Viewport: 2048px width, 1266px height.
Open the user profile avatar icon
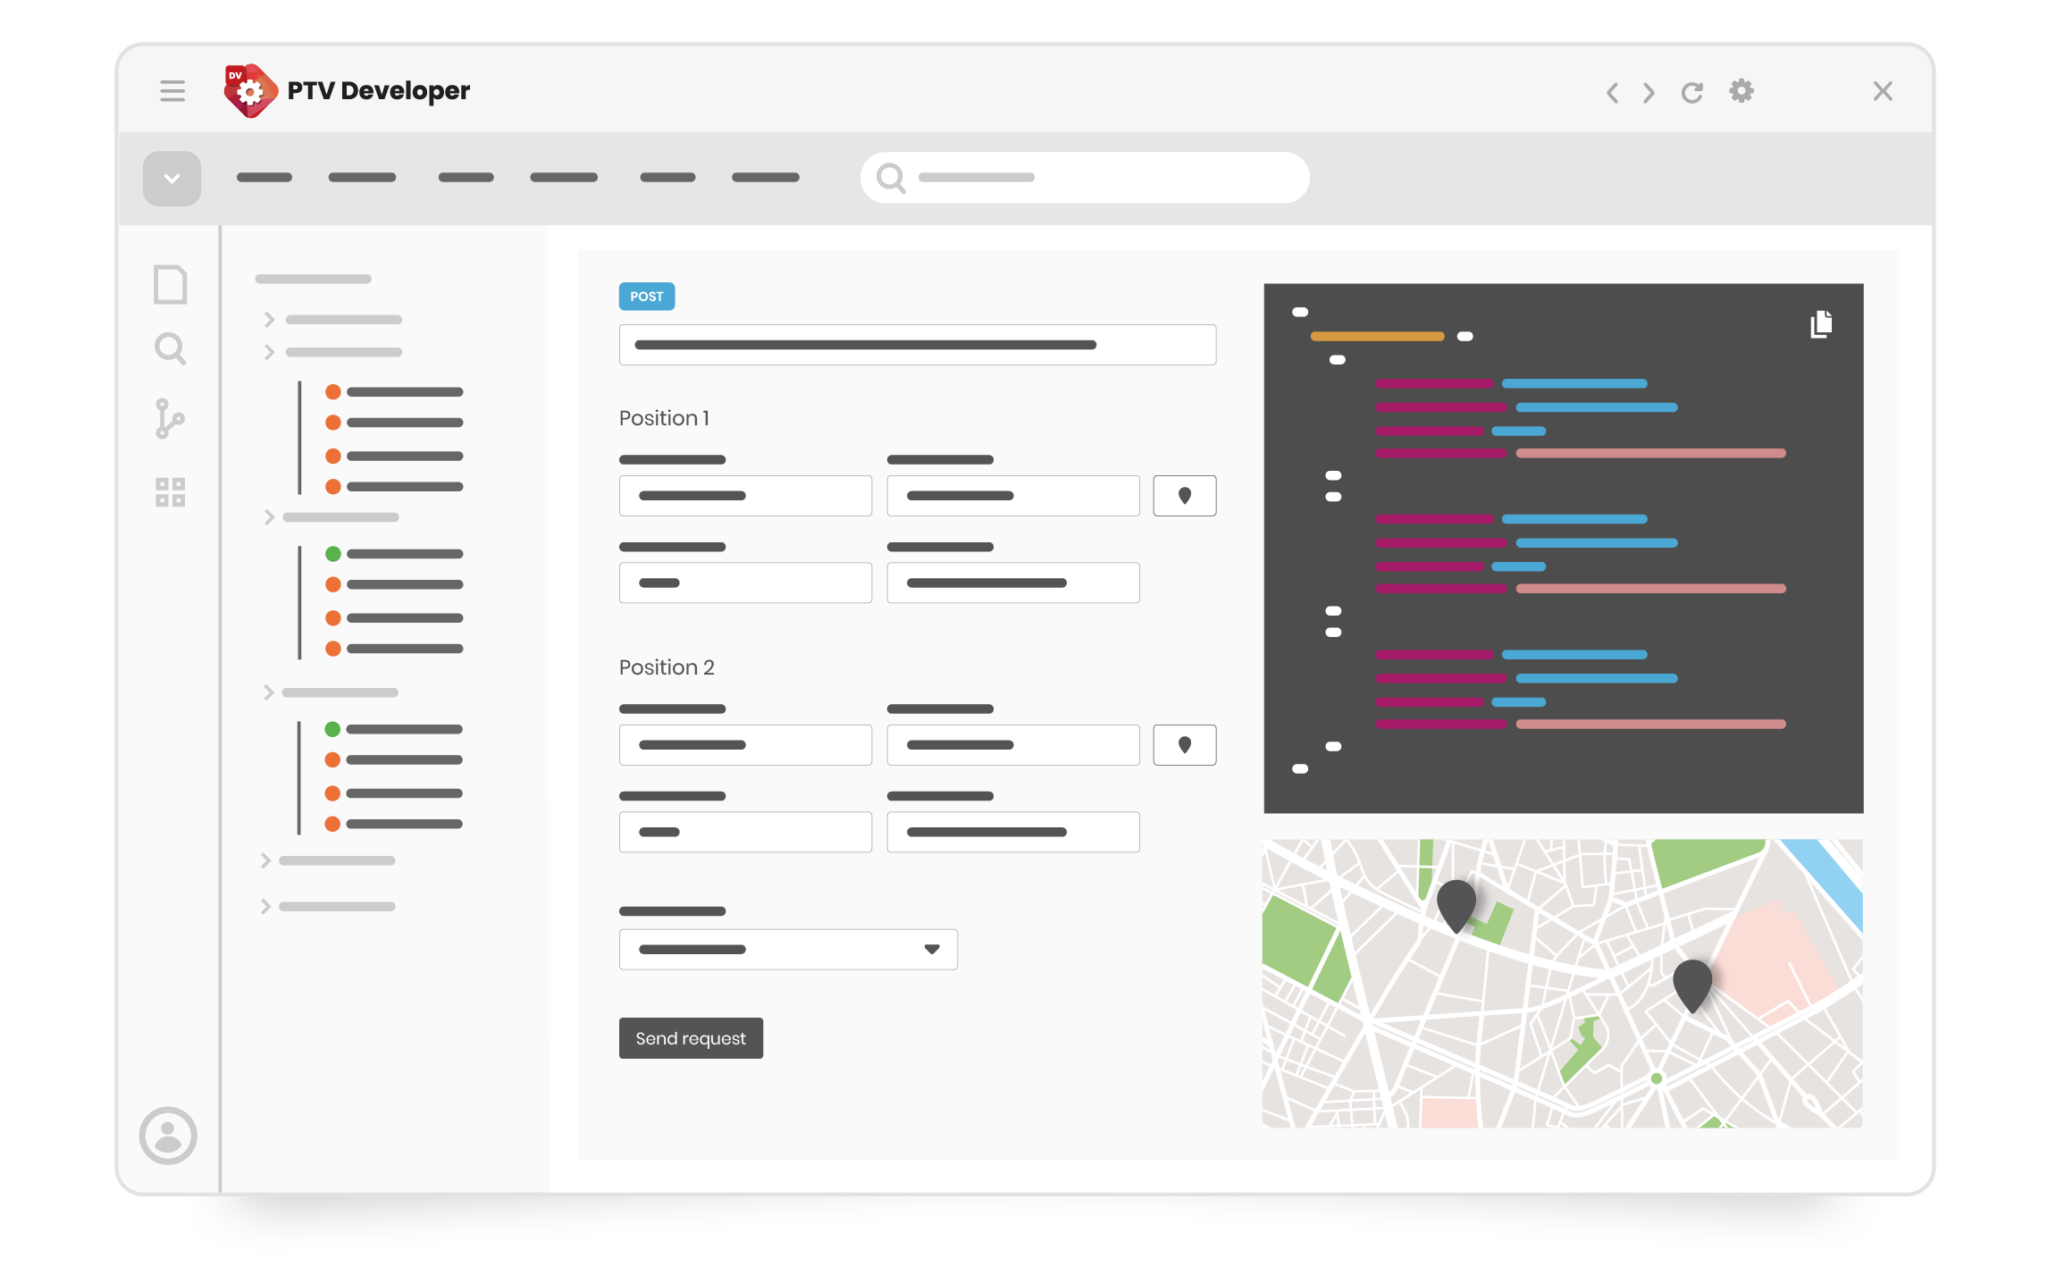point(168,1136)
